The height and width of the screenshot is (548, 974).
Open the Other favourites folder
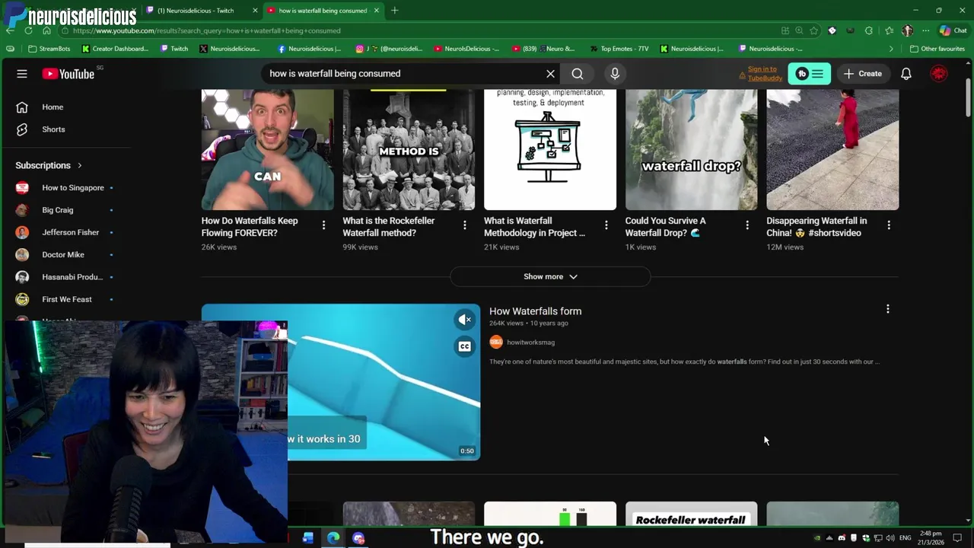[x=937, y=49]
